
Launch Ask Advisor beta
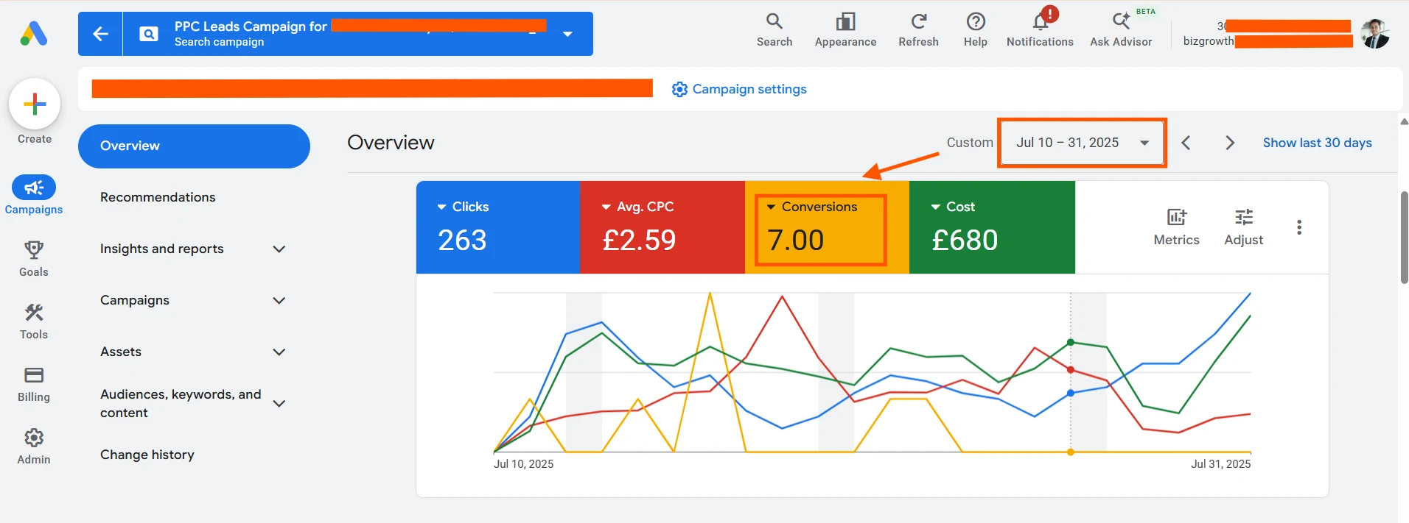[1121, 30]
